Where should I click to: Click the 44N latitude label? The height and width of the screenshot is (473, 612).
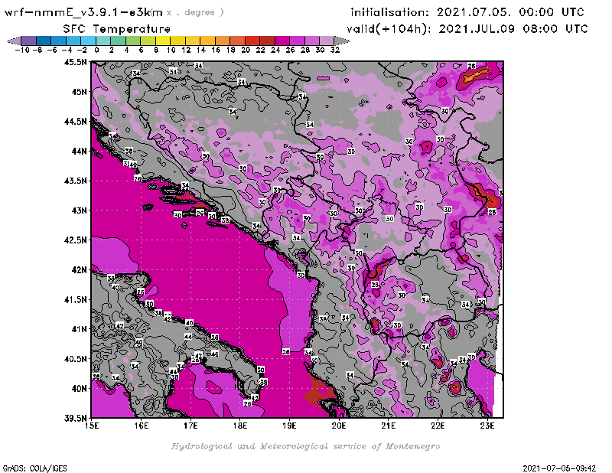80,151
